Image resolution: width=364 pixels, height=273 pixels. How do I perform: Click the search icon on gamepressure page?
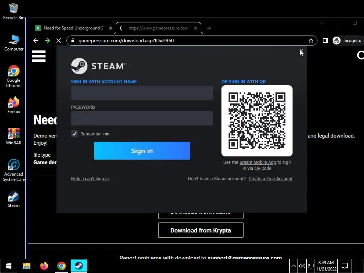tap(360, 55)
